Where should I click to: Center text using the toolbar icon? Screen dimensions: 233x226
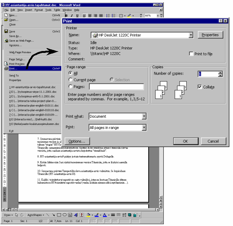pos(90,16)
